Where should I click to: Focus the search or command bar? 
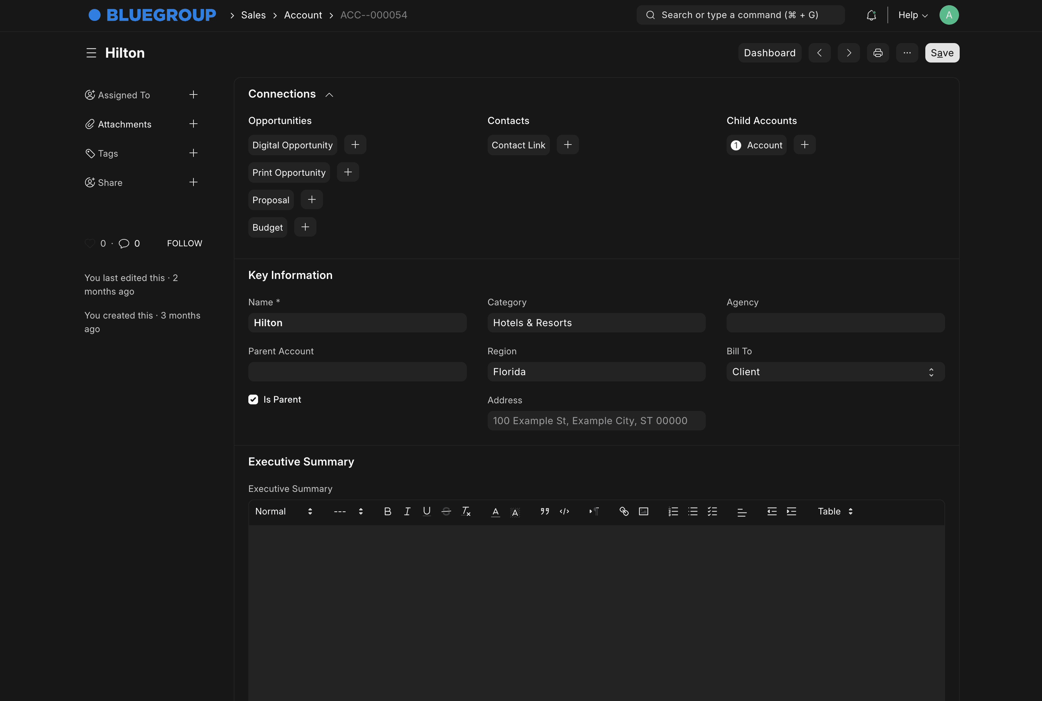740,15
